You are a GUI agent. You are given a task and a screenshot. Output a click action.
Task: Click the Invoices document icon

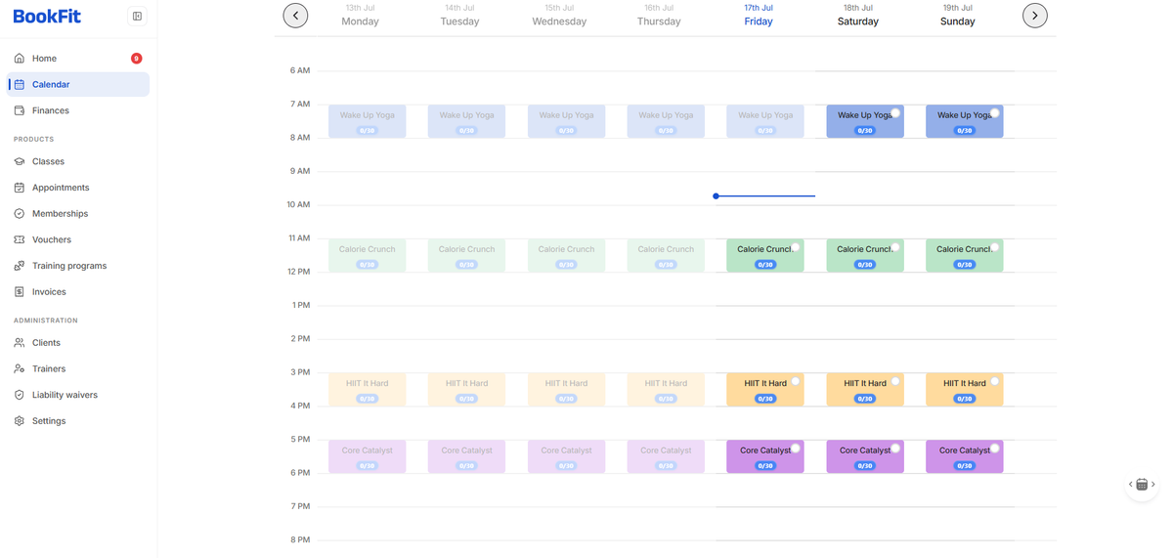pyautogui.click(x=19, y=292)
